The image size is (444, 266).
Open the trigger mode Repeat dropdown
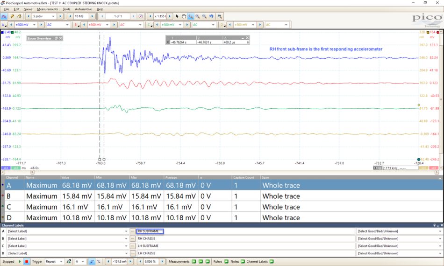(54, 261)
